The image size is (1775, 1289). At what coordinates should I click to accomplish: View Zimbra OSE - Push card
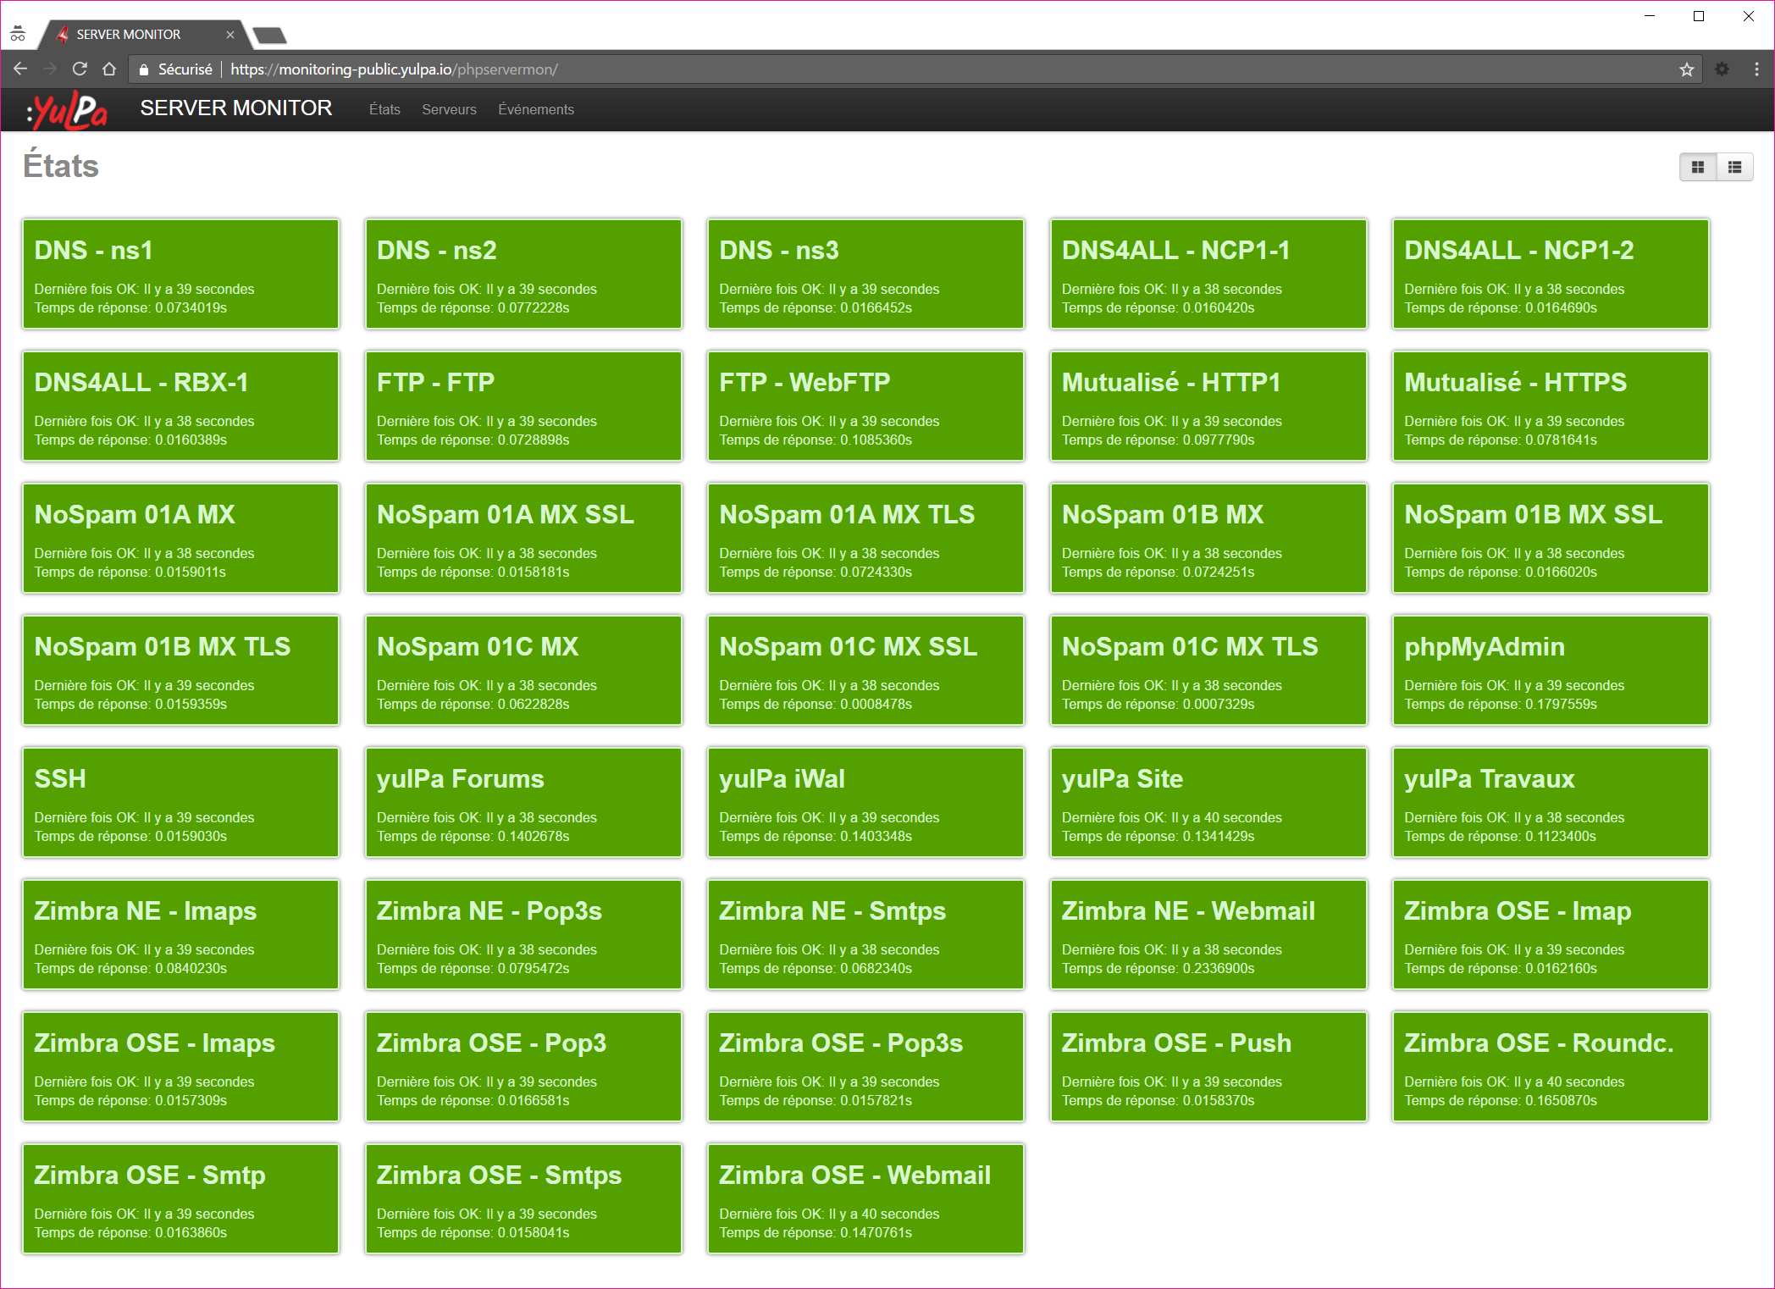coord(1208,1066)
